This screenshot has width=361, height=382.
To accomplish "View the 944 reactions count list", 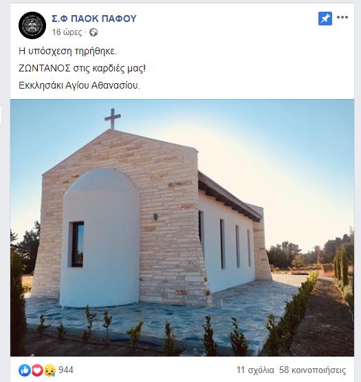I will point(66,370).
